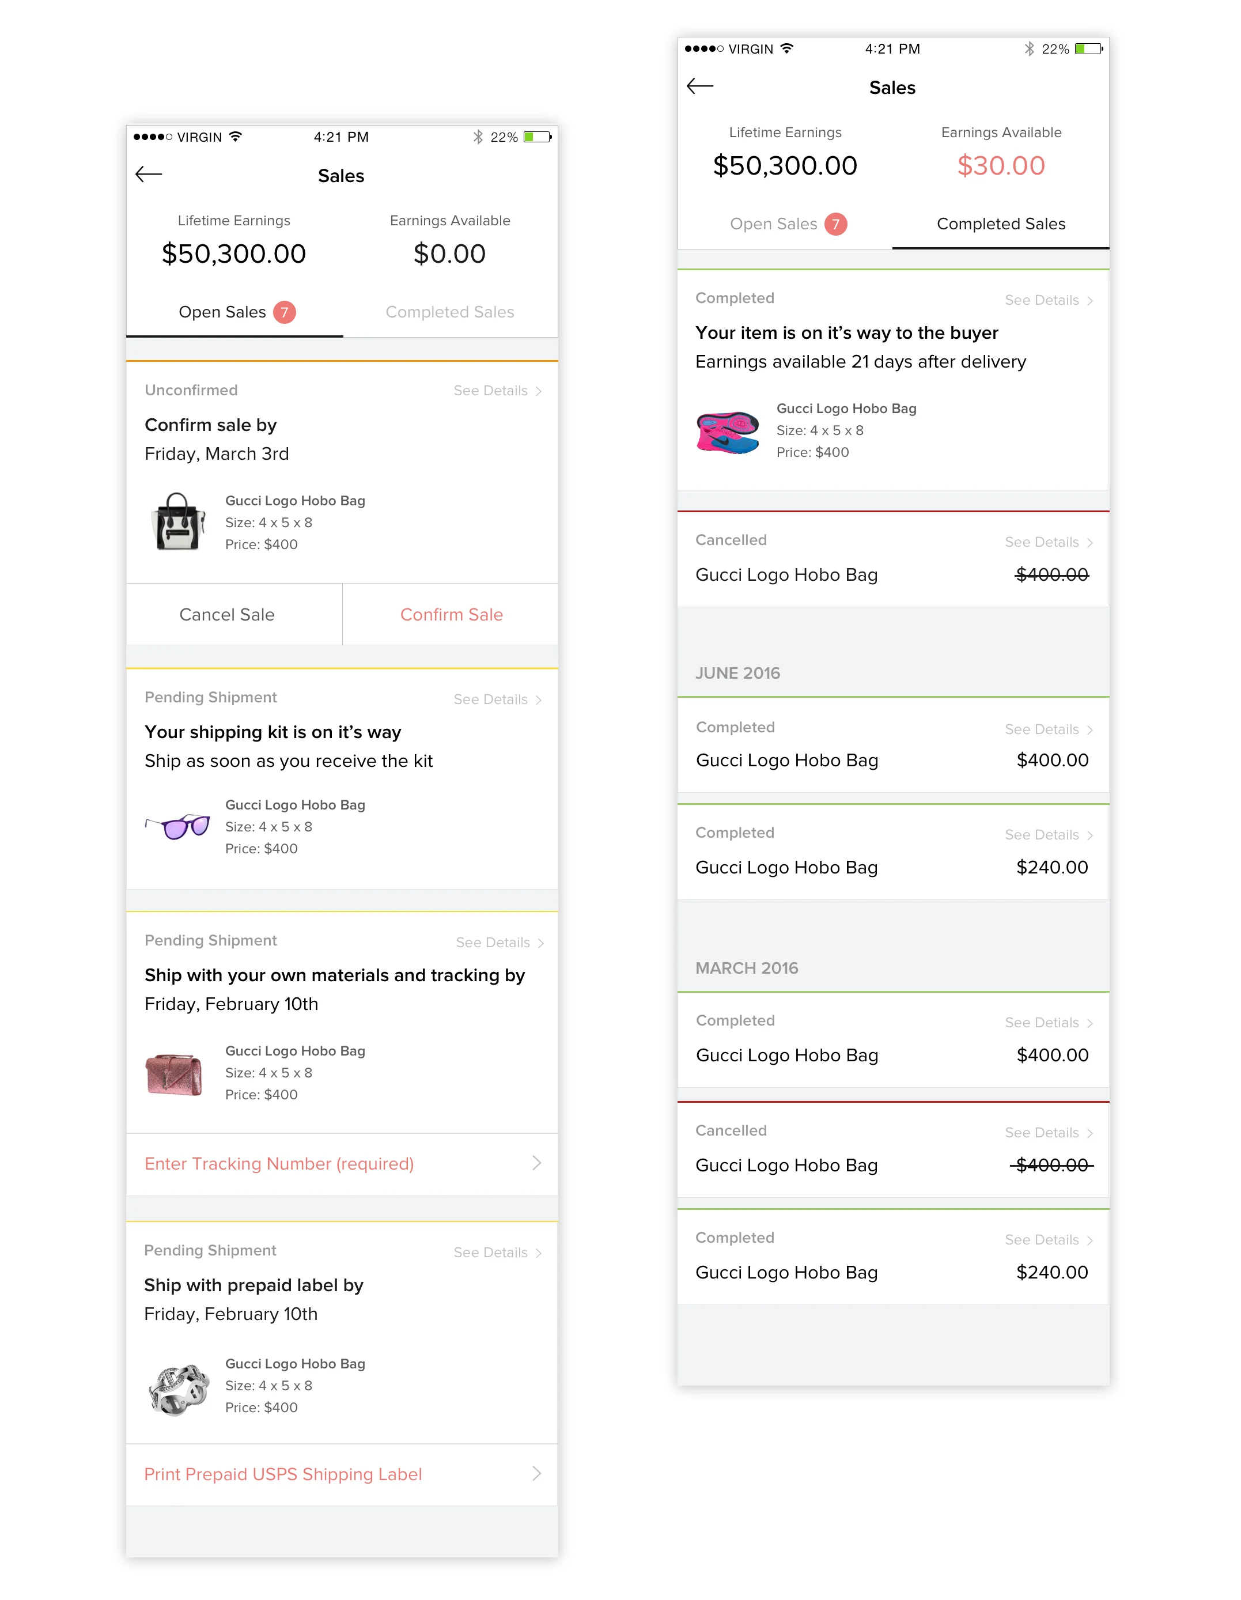Viewport: 1241px width, 1600px height.
Task: Expand See Details on the shipping-kit card
Action: point(497,699)
